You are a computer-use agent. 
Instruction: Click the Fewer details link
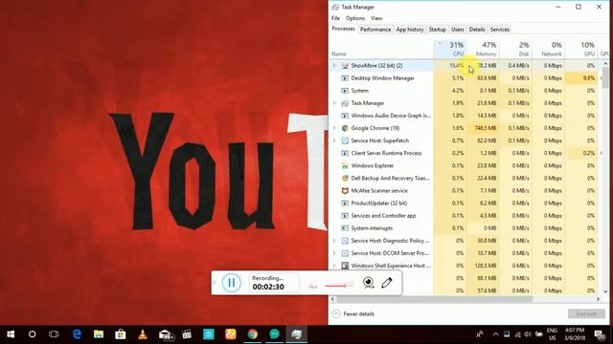click(x=358, y=313)
